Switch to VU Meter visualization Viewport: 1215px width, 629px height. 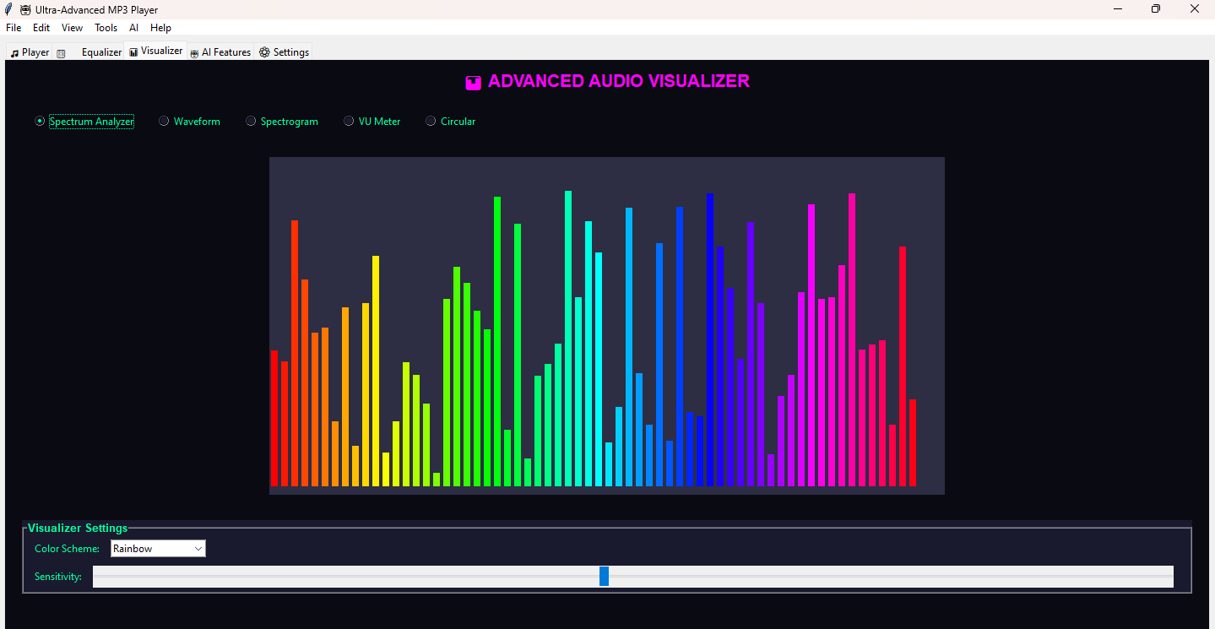pyautogui.click(x=349, y=122)
